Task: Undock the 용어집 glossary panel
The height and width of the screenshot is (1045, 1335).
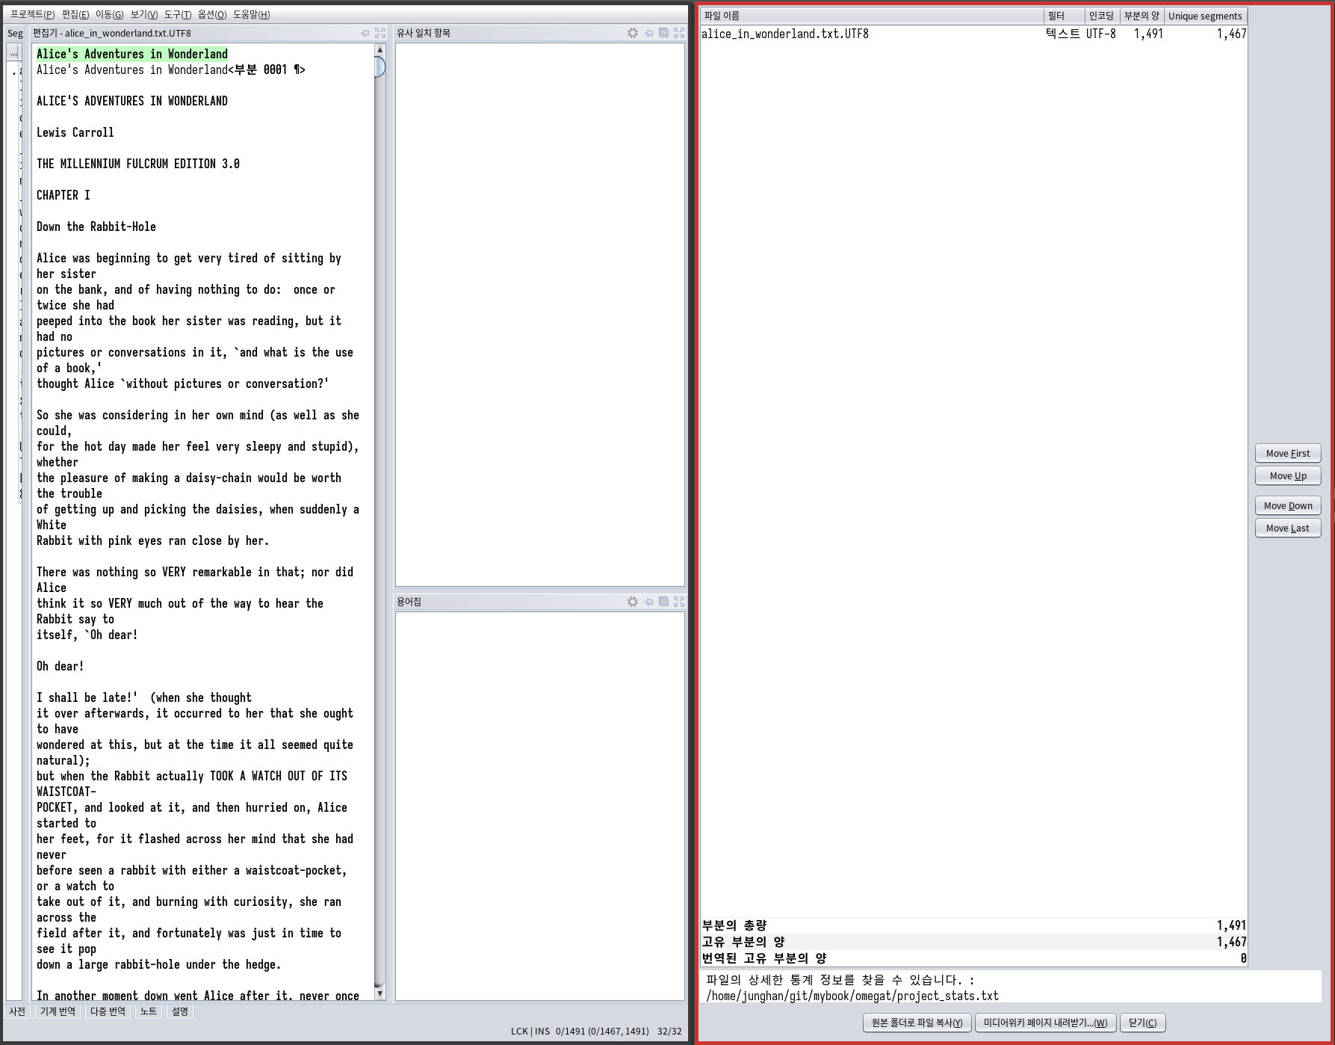Action: pos(663,602)
